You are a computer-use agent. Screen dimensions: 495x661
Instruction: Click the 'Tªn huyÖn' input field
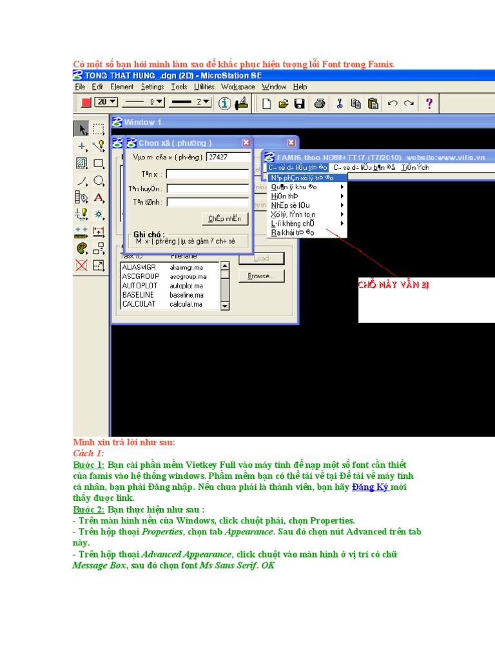click(208, 188)
